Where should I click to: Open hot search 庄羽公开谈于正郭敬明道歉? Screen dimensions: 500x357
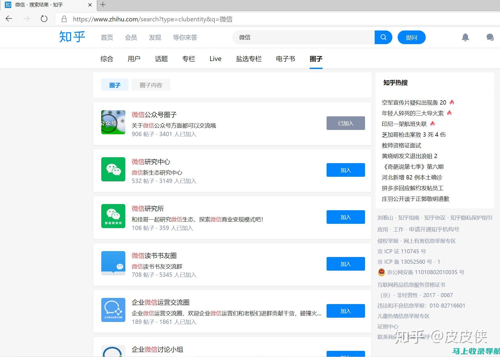416,199
